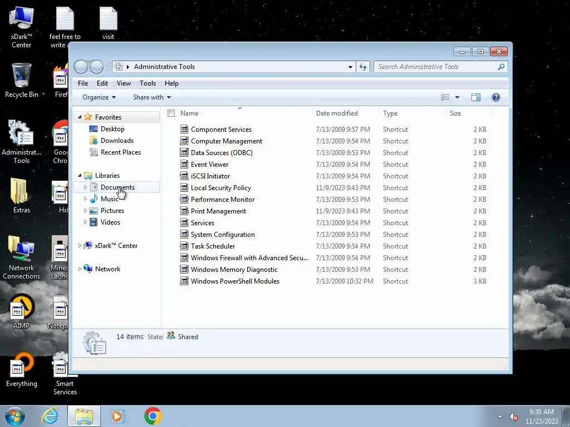Viewport: 570px width, 427px height.
Task: Expand the Music library node
Action: [x=85, y=198]
